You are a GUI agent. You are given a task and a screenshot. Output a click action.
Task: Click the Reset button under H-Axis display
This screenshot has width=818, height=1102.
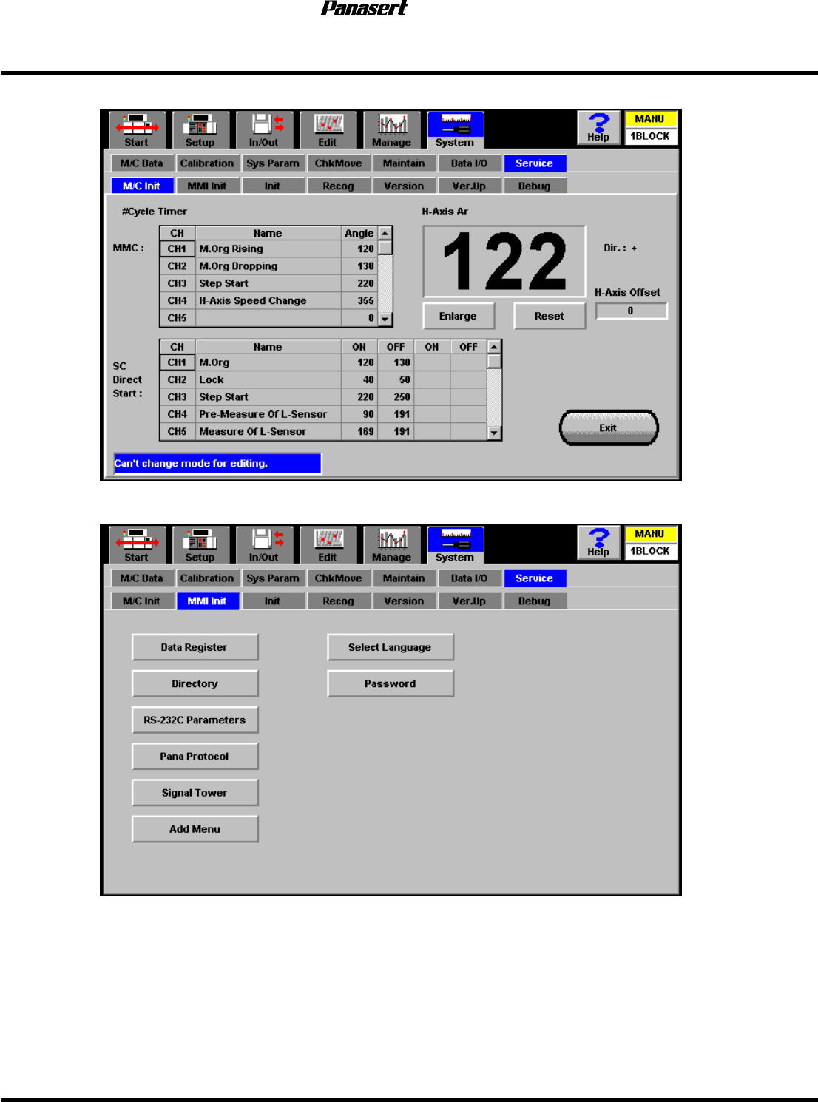pyautogui.click(x=550, y=316)
